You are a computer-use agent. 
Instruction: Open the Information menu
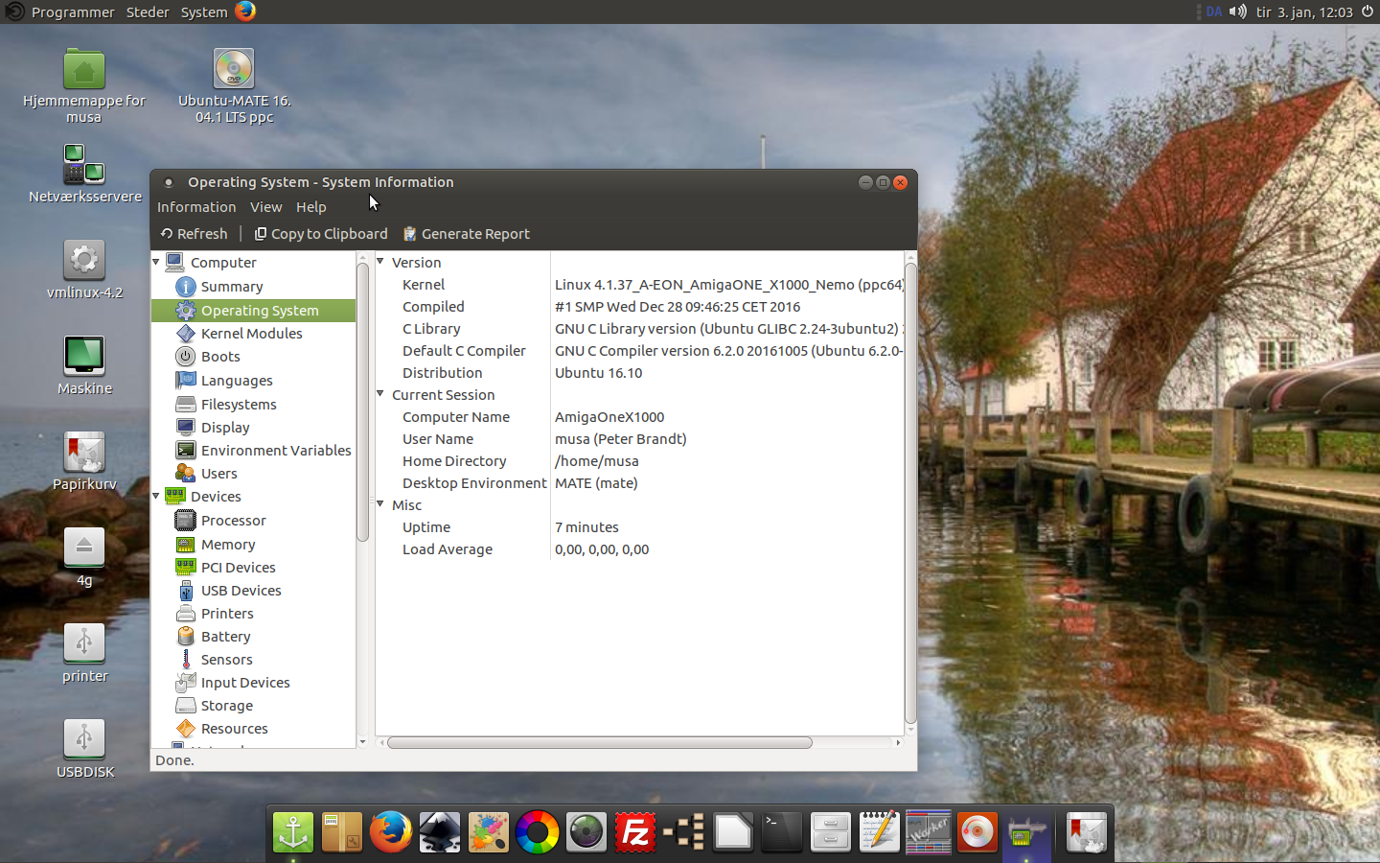point(195,207)
